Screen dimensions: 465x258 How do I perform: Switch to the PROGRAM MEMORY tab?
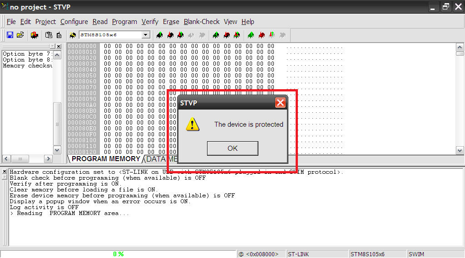pos(105,159)
